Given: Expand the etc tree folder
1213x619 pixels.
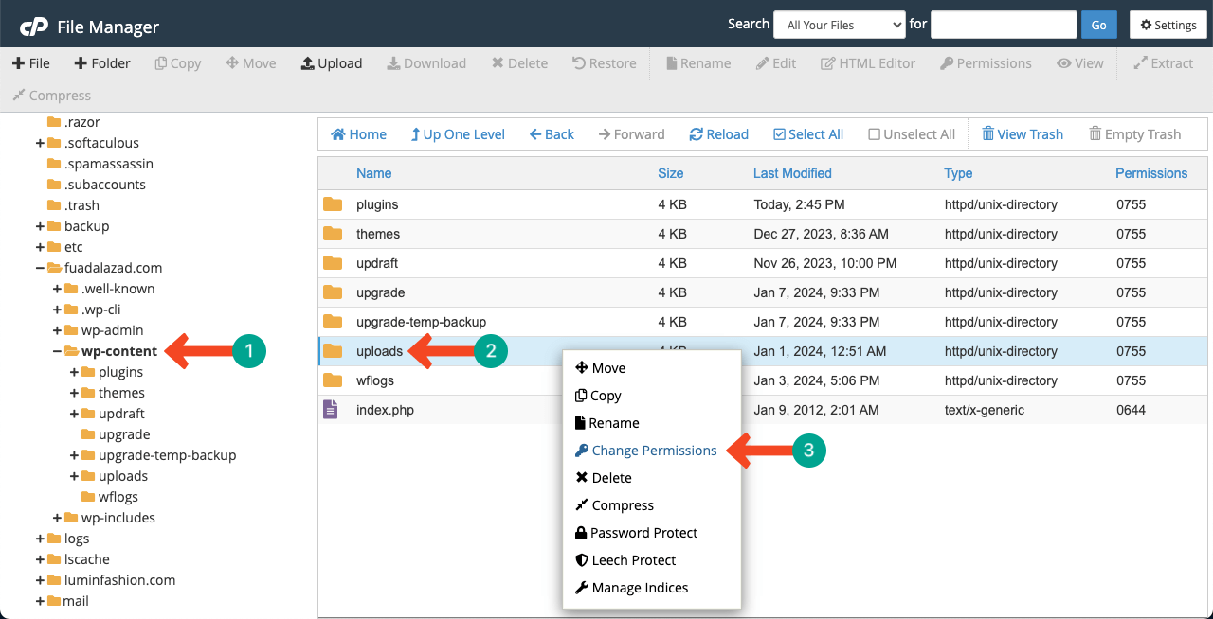Looking at the screenshot, I should coord(40,247).
